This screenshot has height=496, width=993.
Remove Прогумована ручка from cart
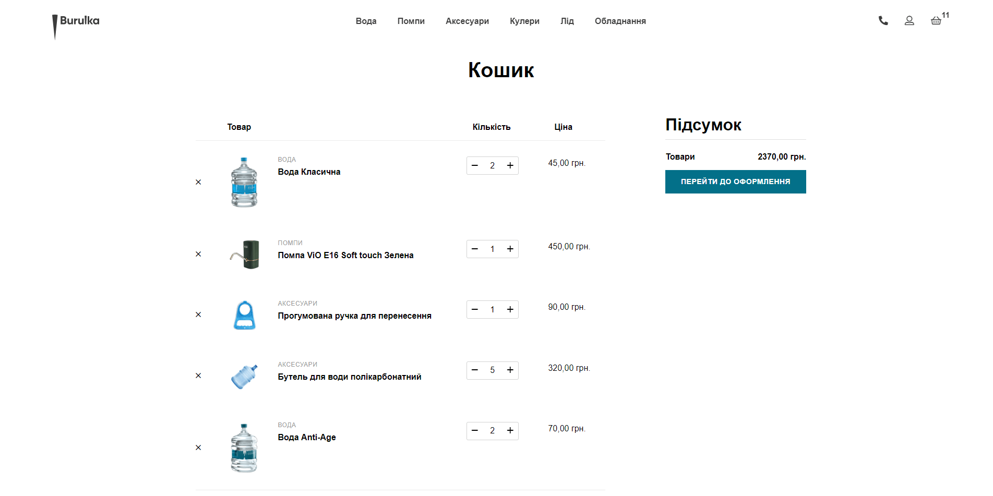[x=198, y=314]
